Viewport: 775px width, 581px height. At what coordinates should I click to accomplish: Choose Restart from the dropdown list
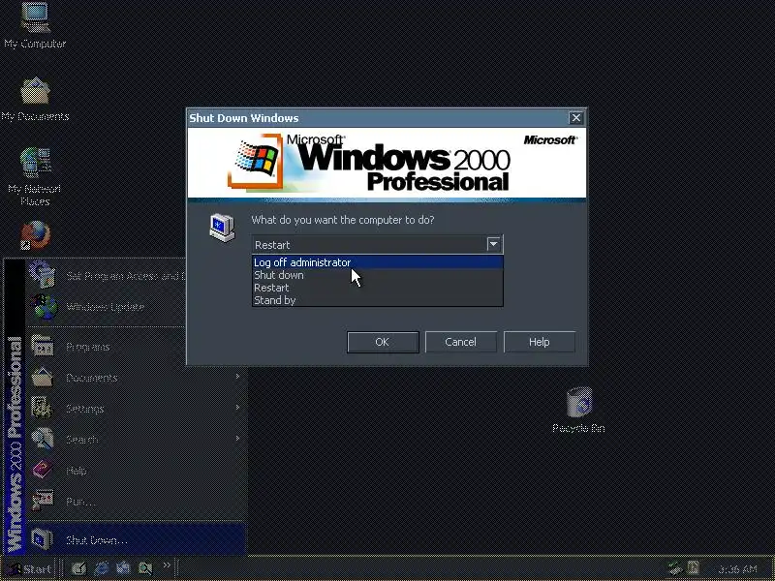pos(378,288)
